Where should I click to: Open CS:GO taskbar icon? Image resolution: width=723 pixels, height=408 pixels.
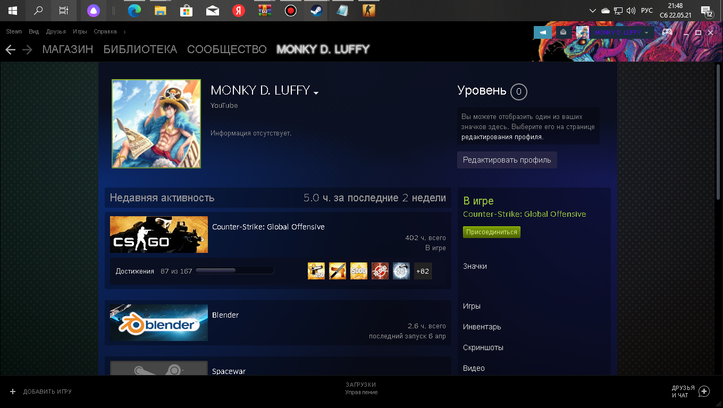(368, 11)
